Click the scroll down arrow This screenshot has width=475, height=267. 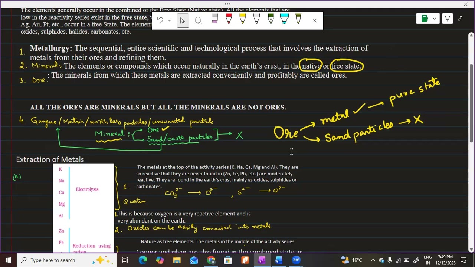click(x=471, y=250)
